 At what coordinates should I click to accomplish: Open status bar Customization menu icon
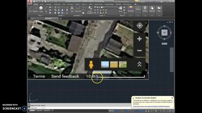pyautogui.click(x=173, y=111)
